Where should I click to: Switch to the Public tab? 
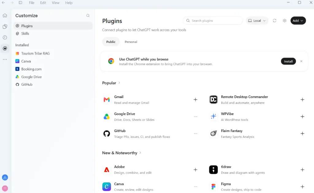[x=111, y=42]
